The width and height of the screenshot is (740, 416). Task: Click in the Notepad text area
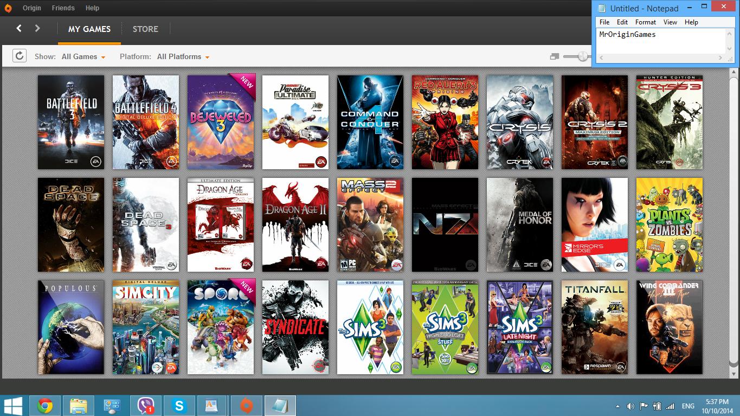coord(661,41)
